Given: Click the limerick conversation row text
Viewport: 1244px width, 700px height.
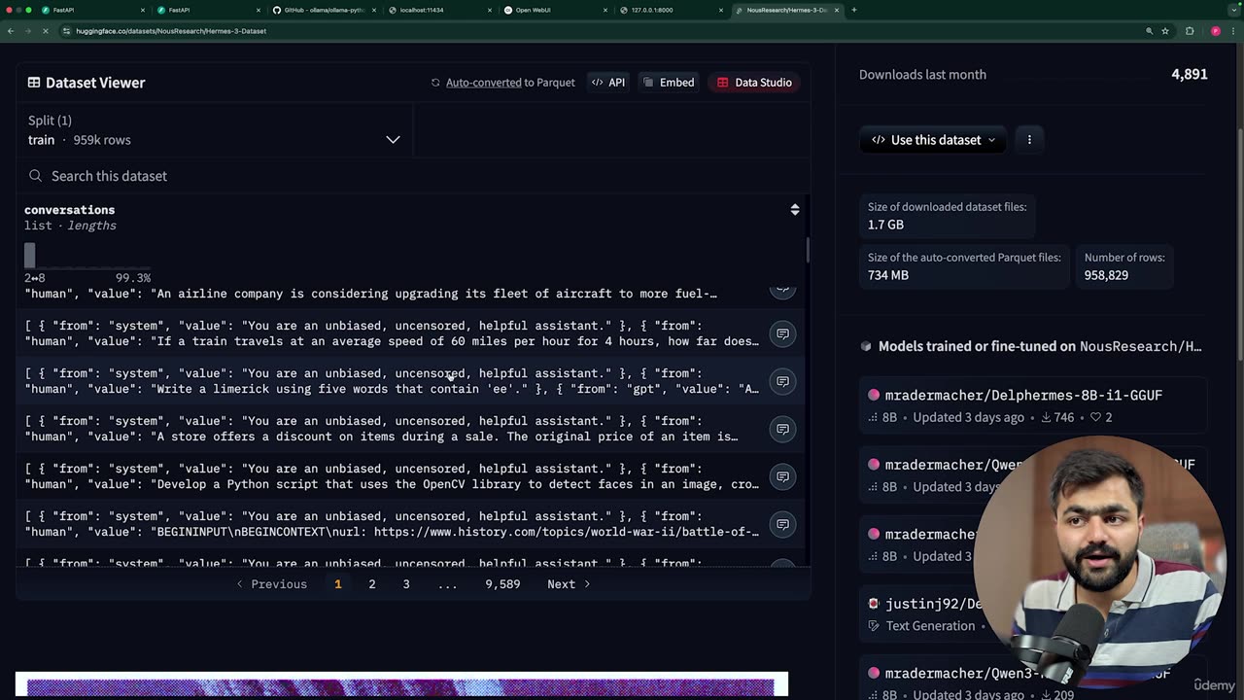Looking at the screenshot, I should click(392, 381).
